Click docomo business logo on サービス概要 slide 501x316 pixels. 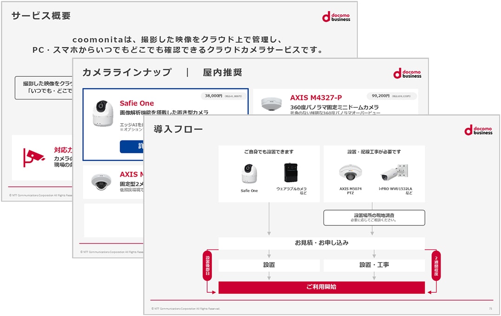tap(336, 17)
